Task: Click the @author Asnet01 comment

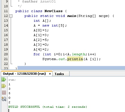Action: point(39,1)
